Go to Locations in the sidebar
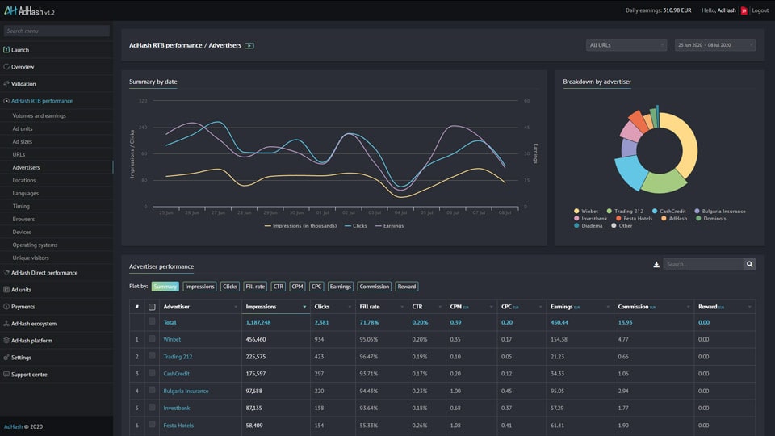 pyautogui.click(x=24, y=180)
